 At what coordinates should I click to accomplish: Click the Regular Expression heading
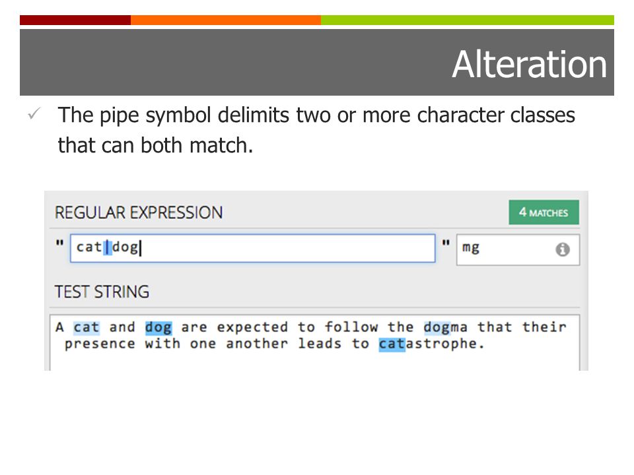(139, 212)
